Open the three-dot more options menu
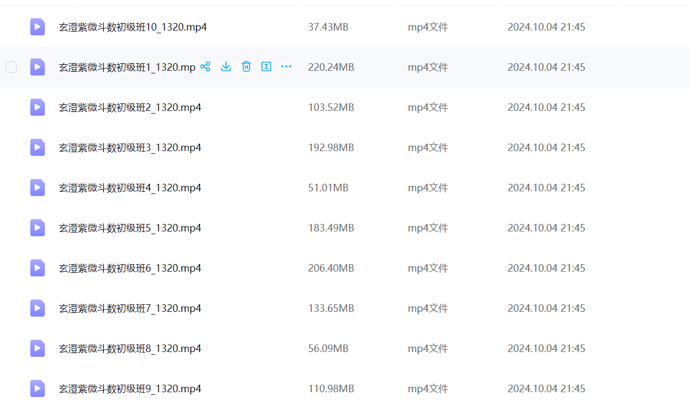689x404 pixels. click(x=287, y=67)
